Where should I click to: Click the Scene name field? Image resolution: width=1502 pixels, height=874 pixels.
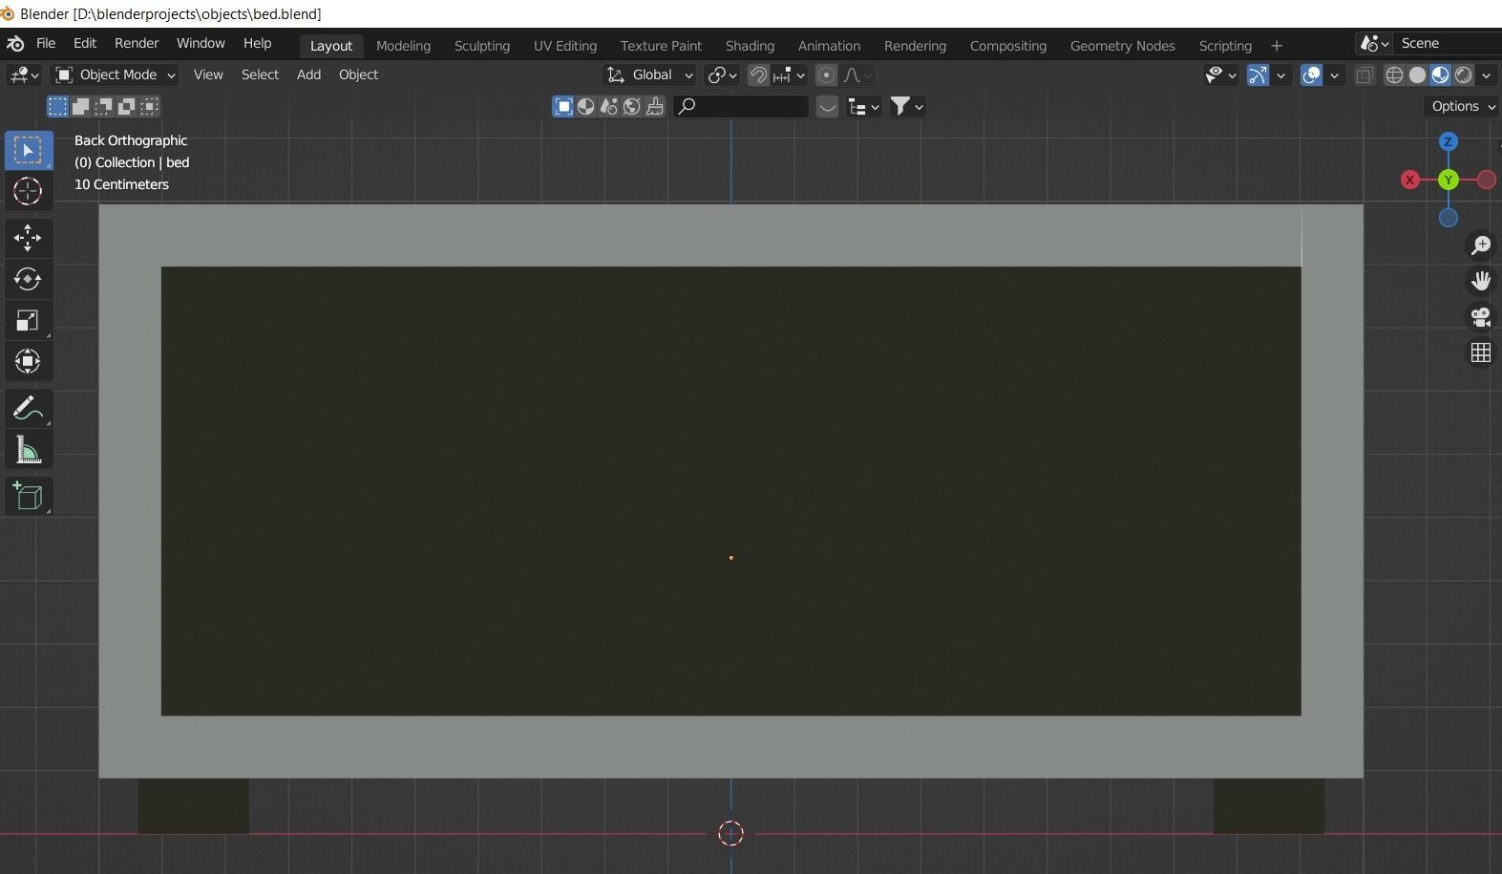(x=1449, y=44)
